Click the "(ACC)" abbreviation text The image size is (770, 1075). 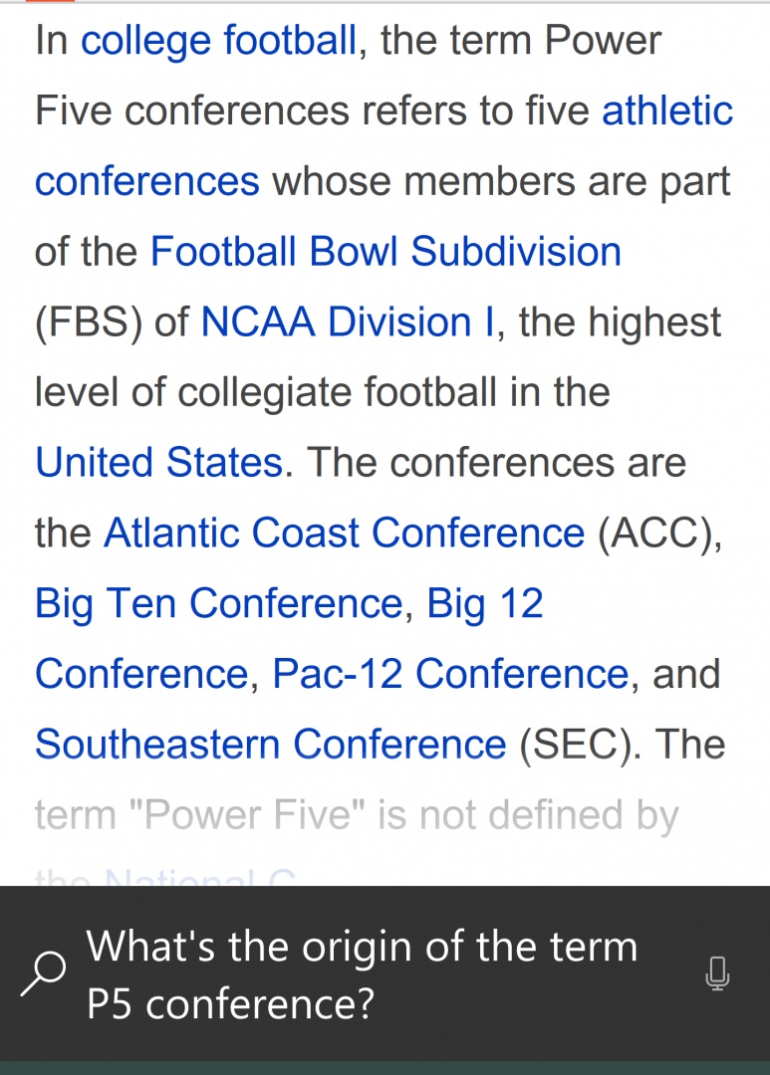pyautogui.click(x=658, y=534)
